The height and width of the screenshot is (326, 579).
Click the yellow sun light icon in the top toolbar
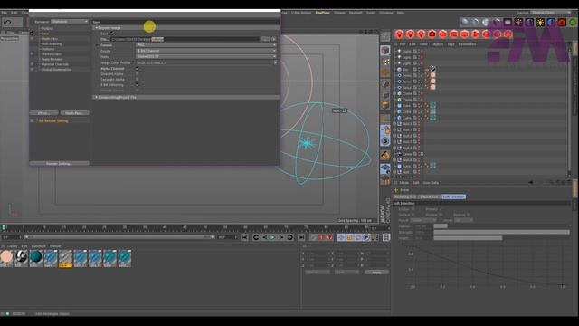540,23
